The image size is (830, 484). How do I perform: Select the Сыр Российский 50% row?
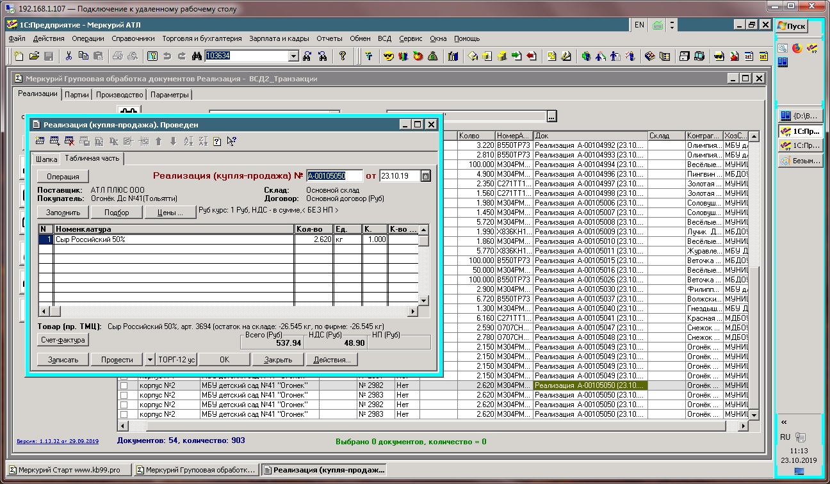click(228, 239)
